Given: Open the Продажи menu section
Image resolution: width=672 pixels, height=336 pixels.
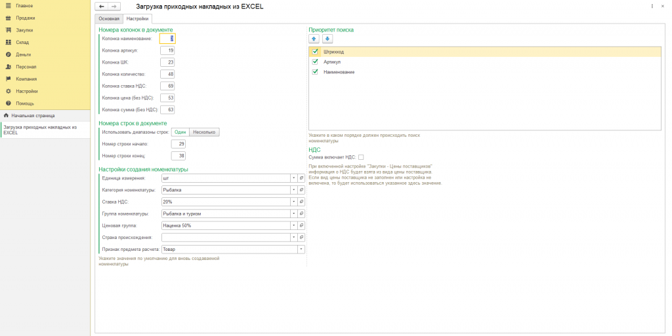Looking at the screenshot, I should point(26,18).
